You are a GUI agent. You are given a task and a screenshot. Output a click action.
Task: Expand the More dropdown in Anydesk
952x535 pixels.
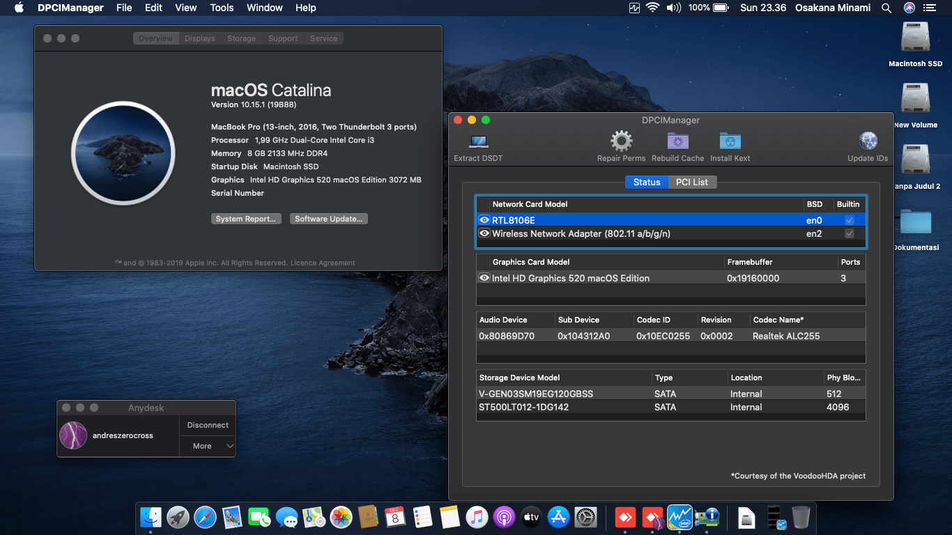(207, 446)
